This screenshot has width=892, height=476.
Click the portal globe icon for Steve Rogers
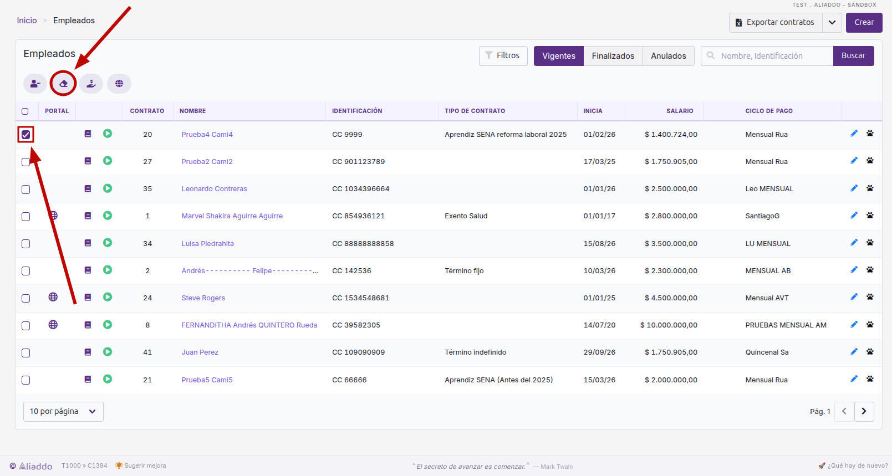[53, 297]
